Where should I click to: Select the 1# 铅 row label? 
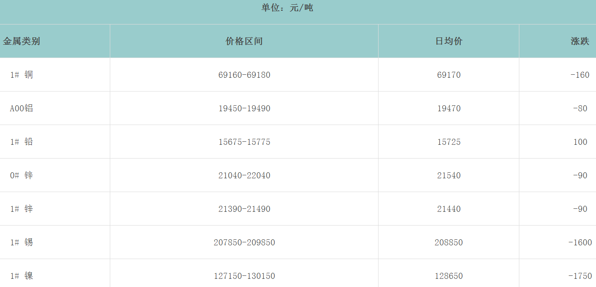22,142
